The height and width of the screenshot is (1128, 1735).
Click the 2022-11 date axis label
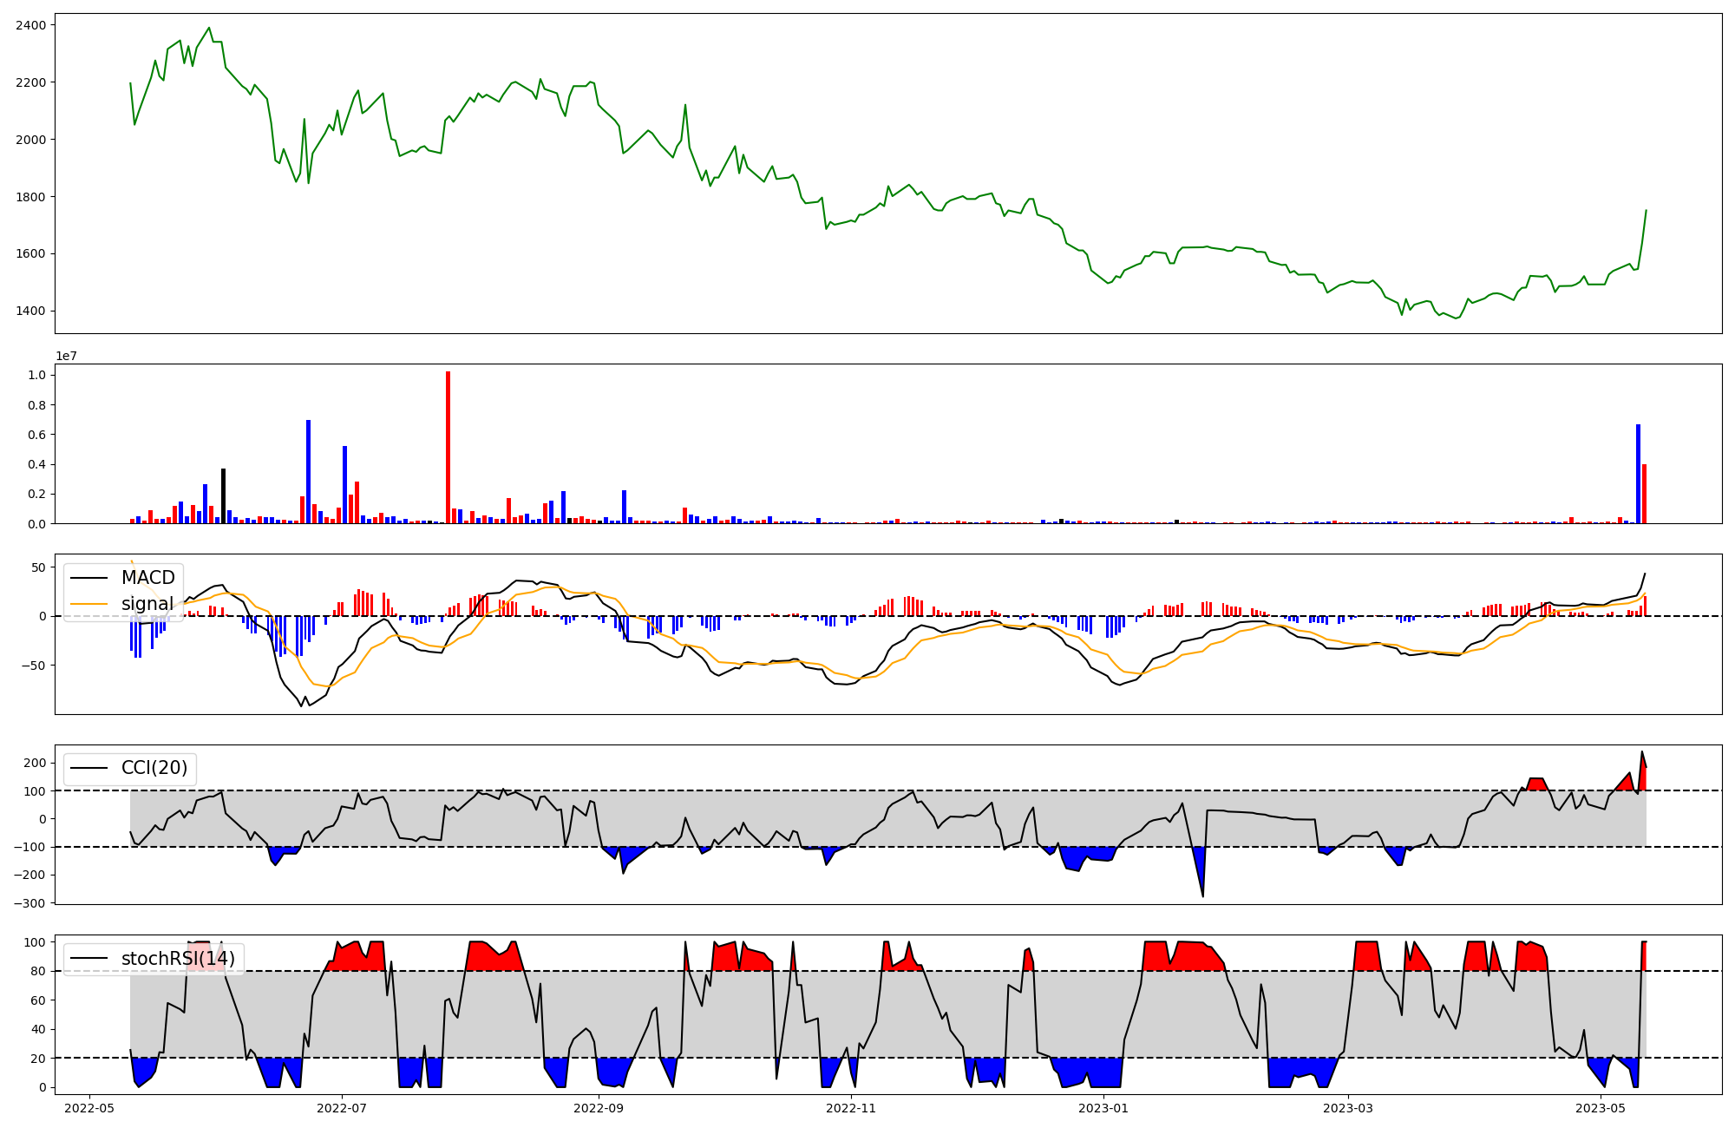tap(851, 1108)
